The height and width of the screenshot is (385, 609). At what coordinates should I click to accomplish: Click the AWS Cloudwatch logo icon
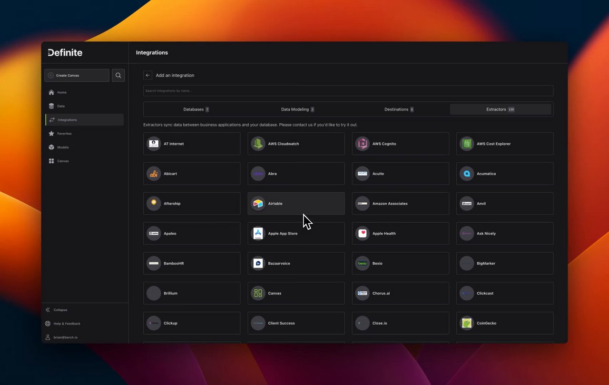[x=258, y=144]
